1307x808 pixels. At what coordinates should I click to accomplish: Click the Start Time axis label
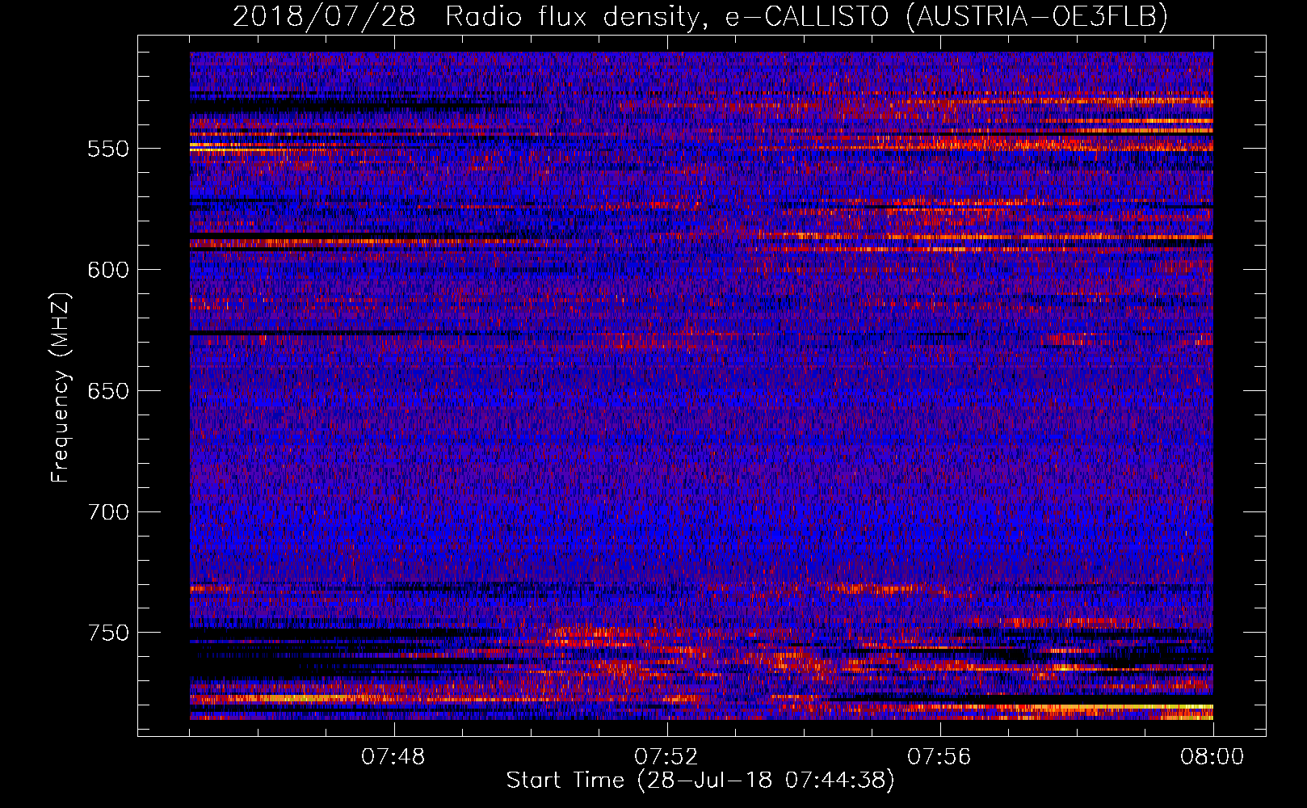pyautogui.click(x=700, y=781)
